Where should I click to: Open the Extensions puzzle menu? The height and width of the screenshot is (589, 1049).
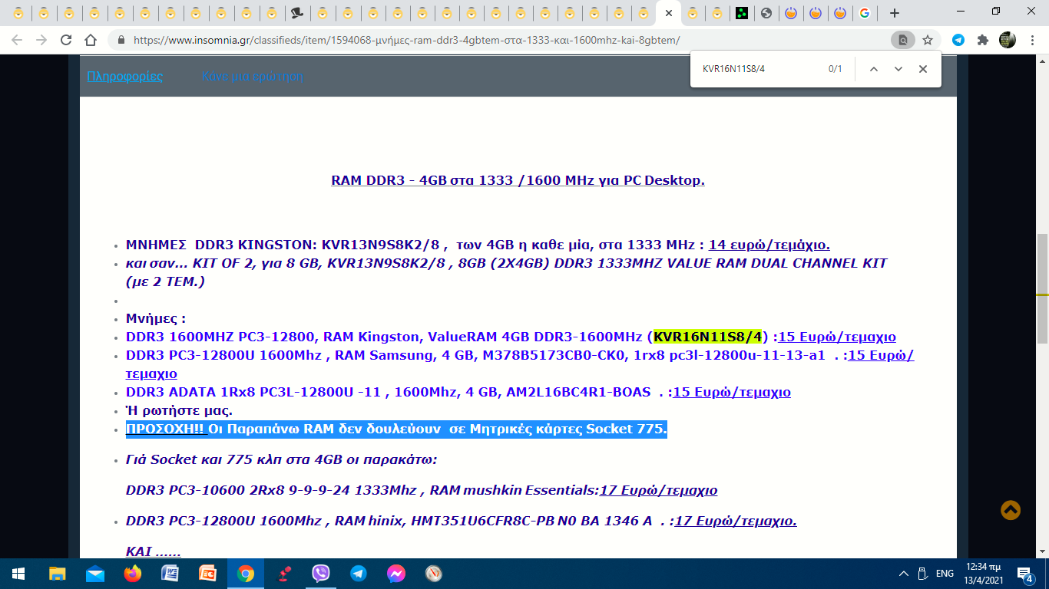coord(983,40)
